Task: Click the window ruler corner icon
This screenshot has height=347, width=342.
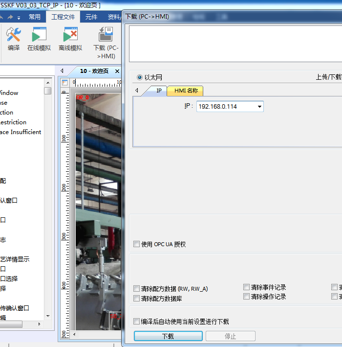Action: point(64,83)
